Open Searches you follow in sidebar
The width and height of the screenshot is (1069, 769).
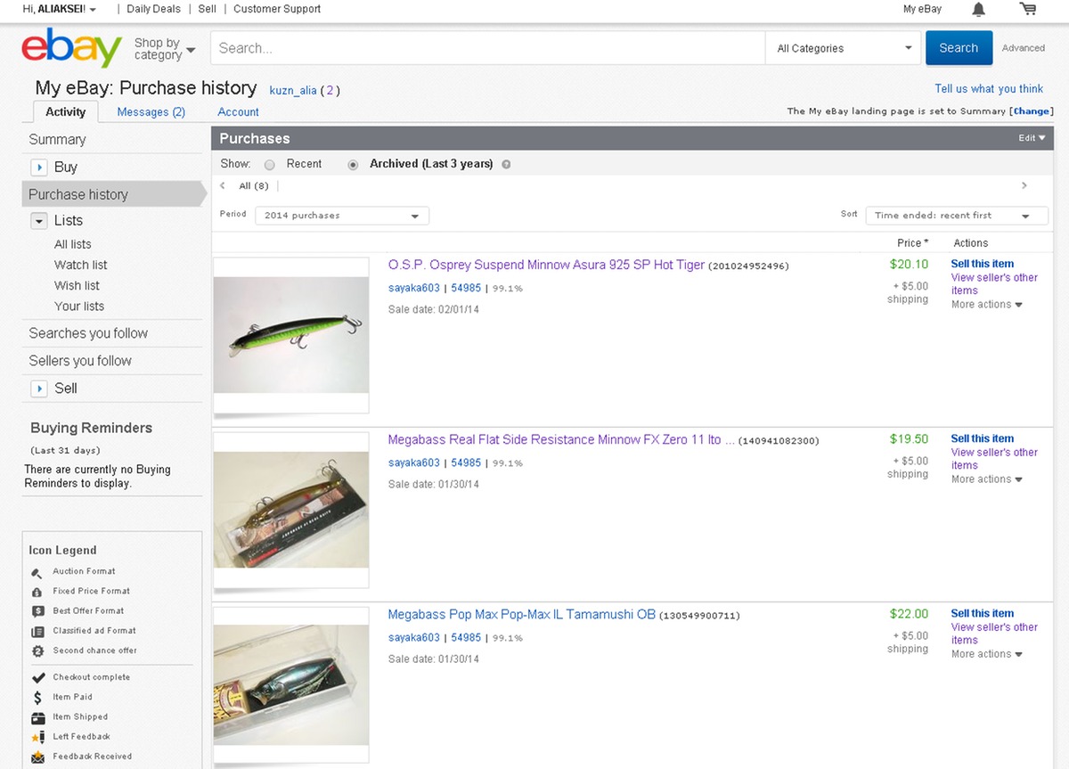(x=88, y=333)
